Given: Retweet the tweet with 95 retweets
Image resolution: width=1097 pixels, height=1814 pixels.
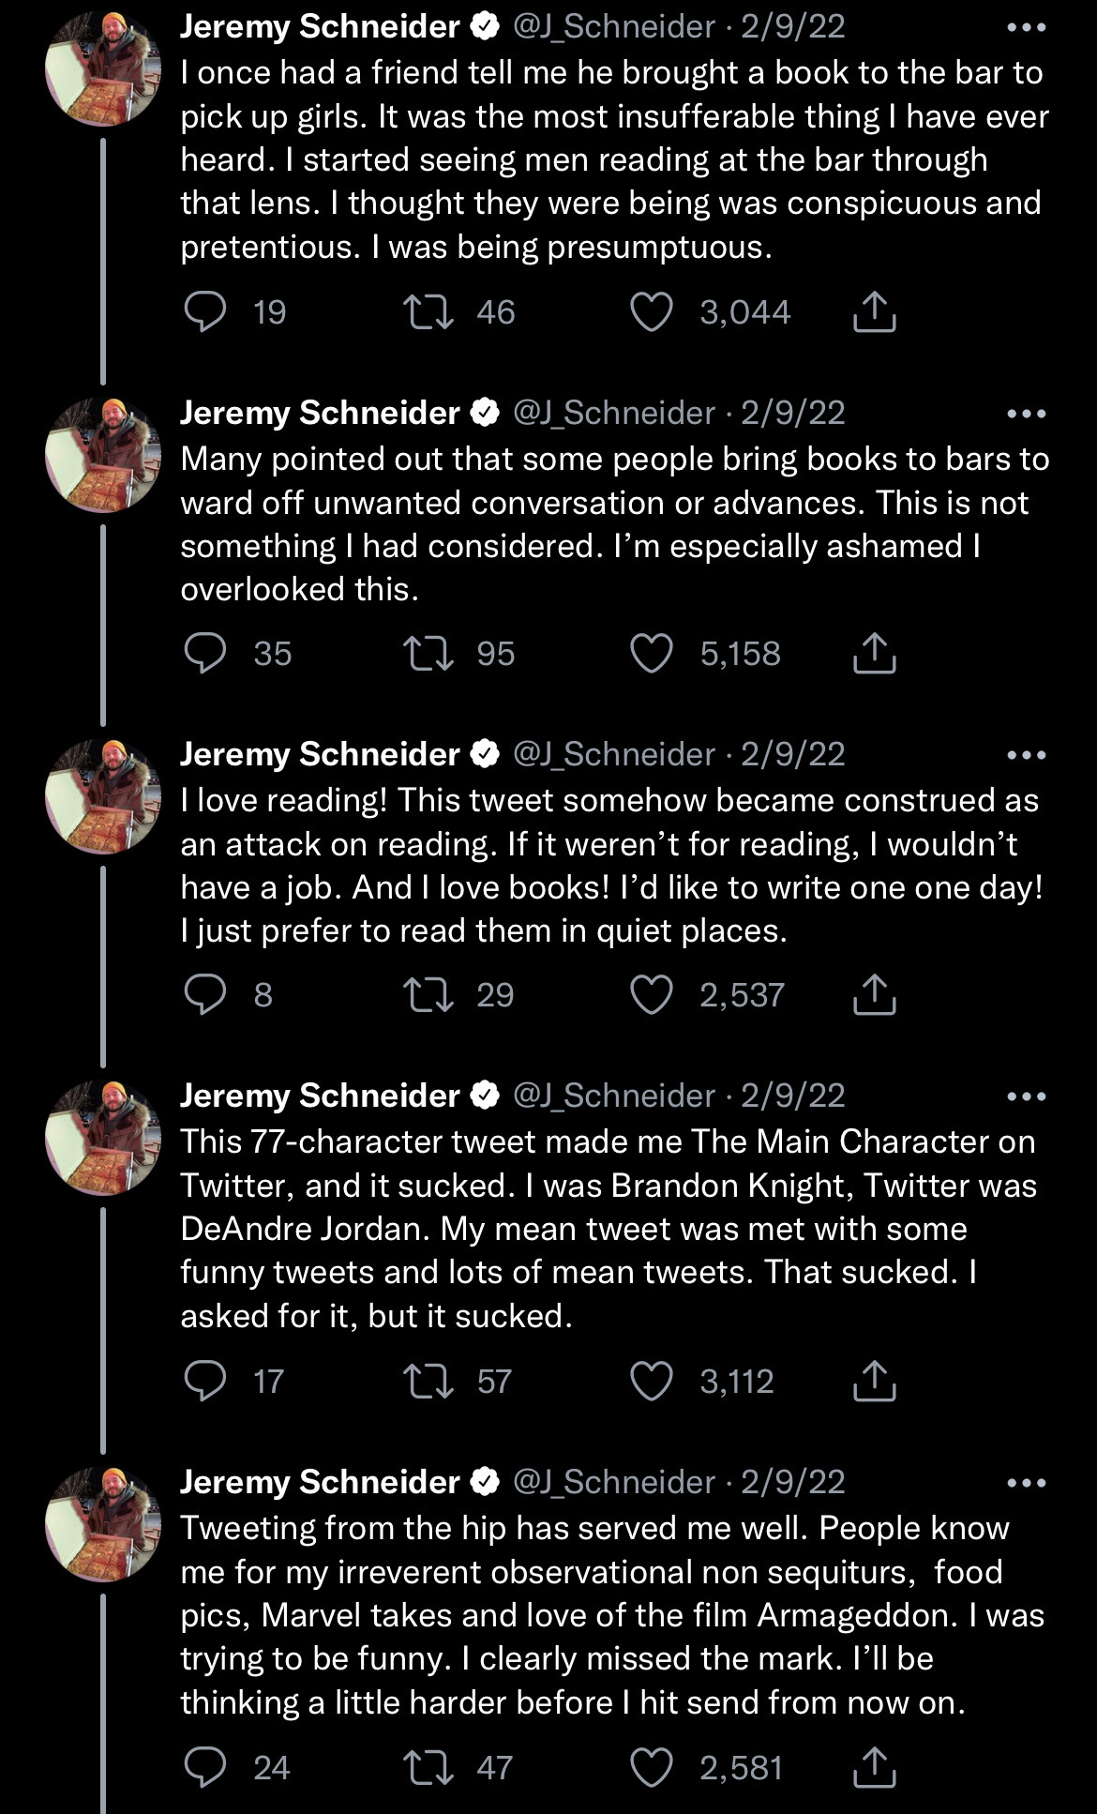Looking at the screenshot, I should [428, 654].
